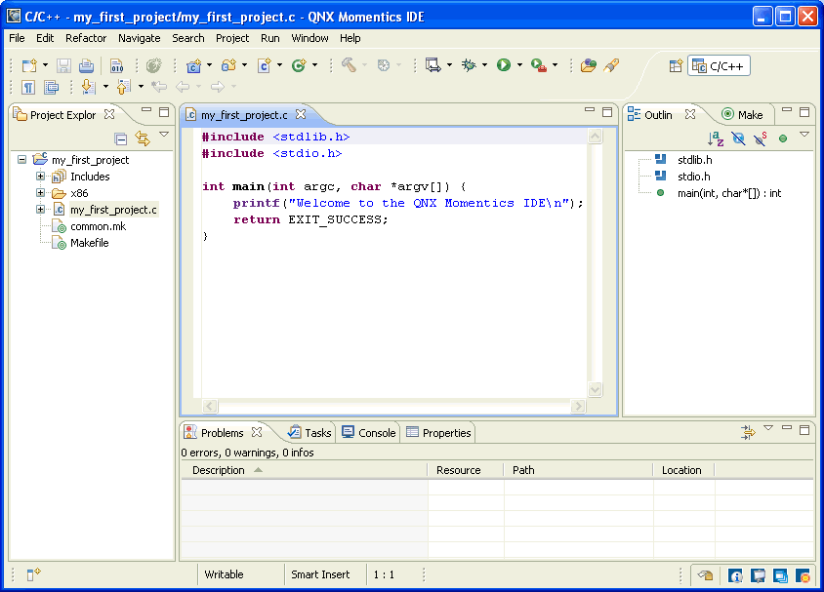
Task: Open the Refactor menu
Action: [86, 38]
